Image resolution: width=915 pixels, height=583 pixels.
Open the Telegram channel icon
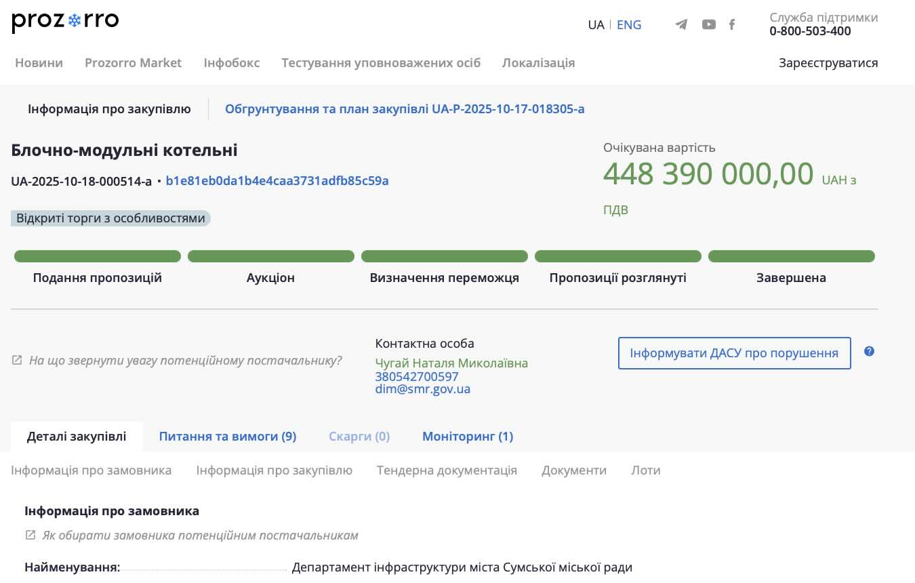tap(681, 25)
